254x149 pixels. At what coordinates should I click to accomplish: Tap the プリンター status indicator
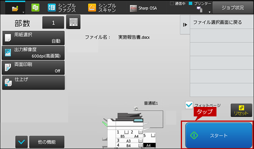200,4
